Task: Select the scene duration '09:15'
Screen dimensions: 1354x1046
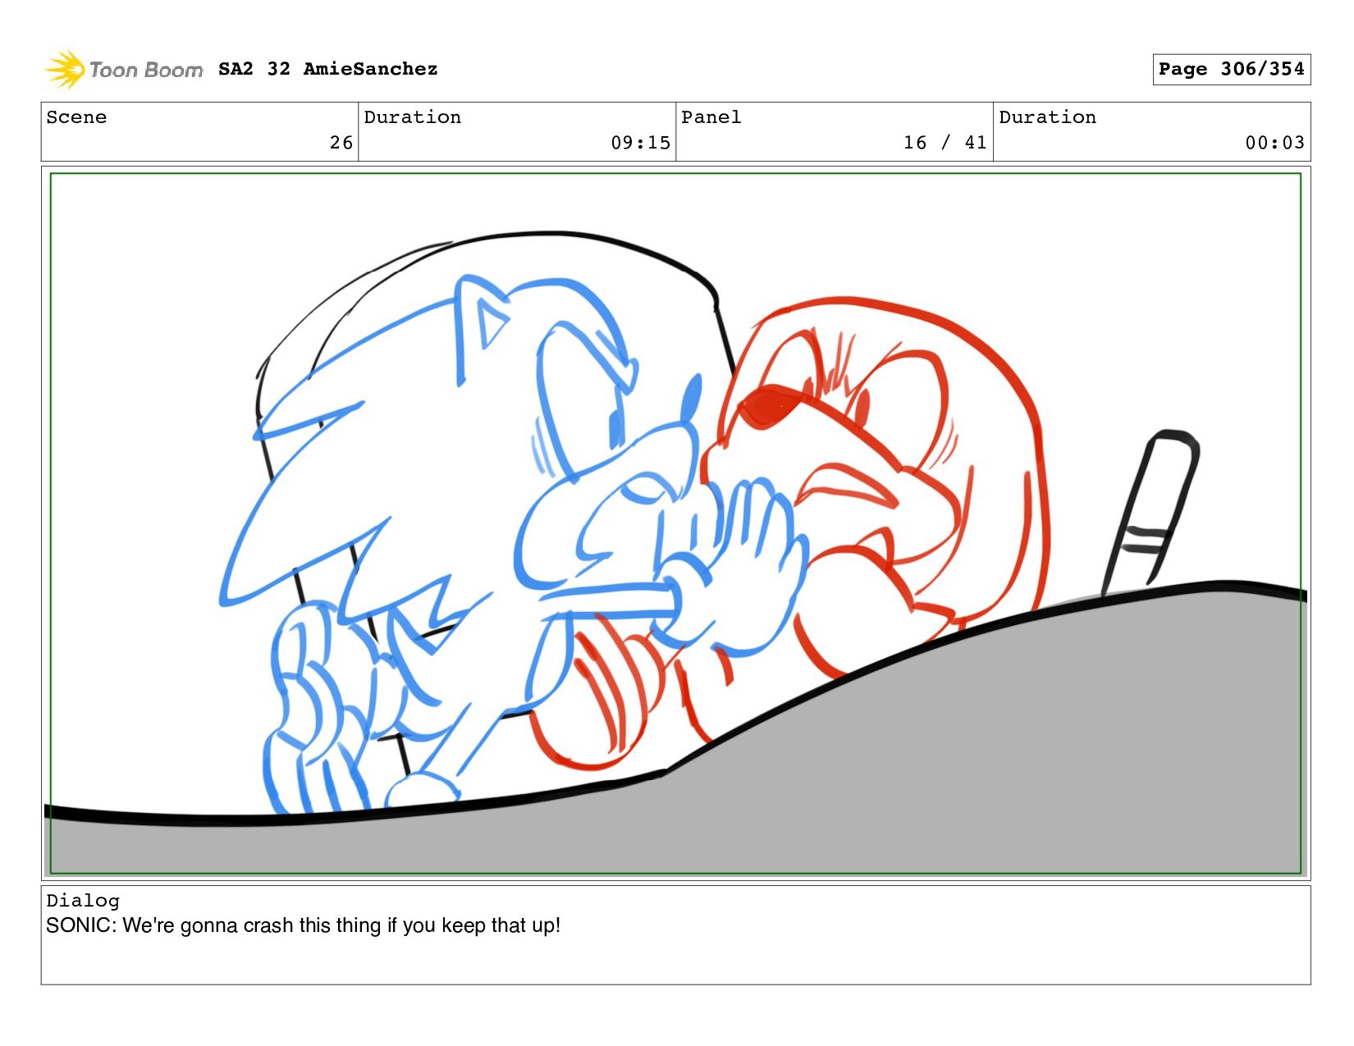Action: point(640,143)
